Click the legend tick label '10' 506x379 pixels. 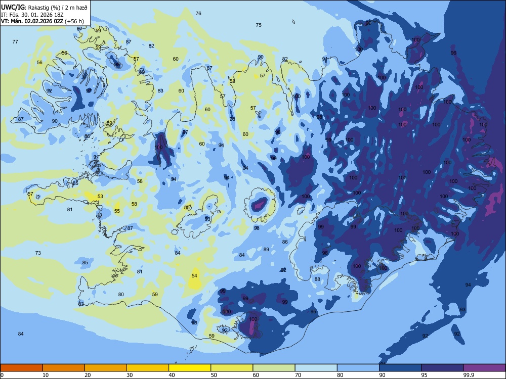pyautogui.click(x=46, y=375)
